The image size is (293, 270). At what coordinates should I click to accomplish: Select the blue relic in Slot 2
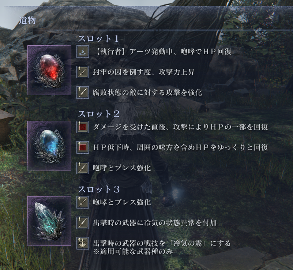point(49,146)
